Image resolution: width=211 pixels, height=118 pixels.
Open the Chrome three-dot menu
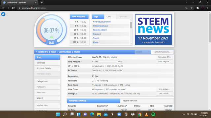tap(208, 8)
